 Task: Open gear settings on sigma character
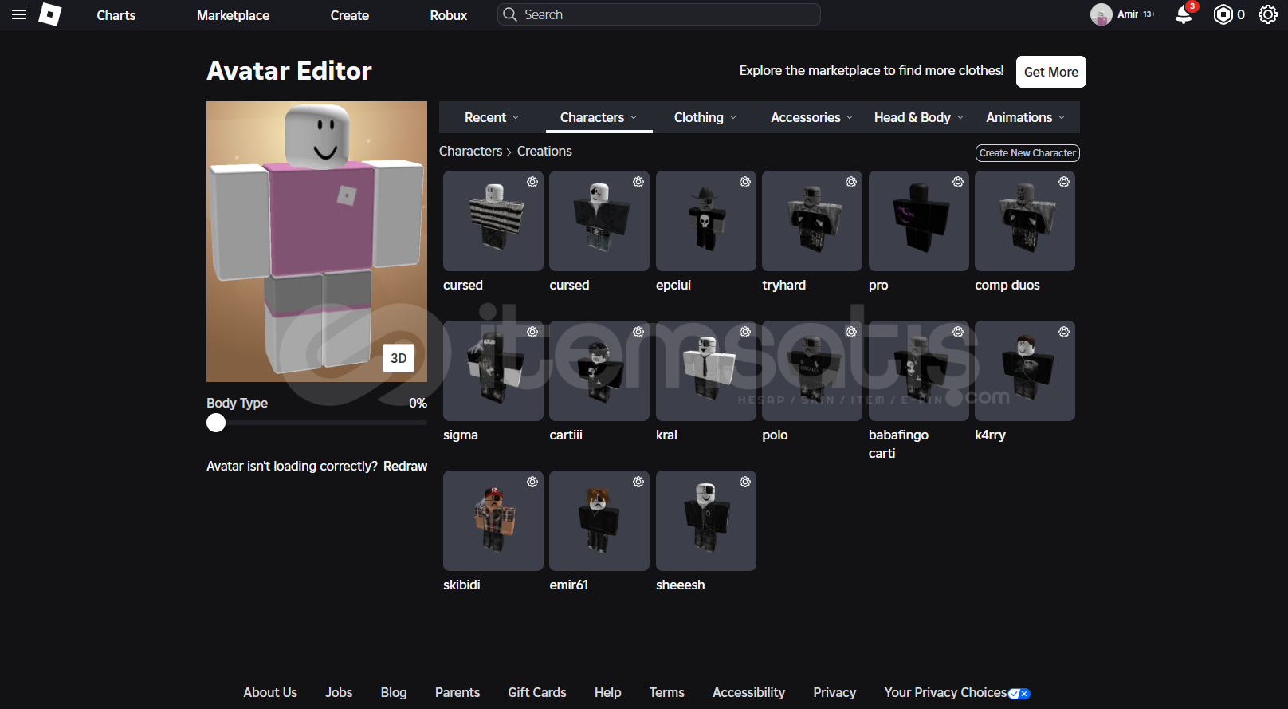pyautogui.click(x=532, y=332)
